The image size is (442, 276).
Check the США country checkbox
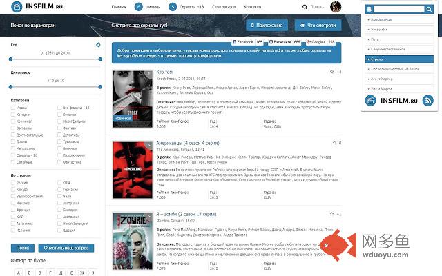coord(59,182)
